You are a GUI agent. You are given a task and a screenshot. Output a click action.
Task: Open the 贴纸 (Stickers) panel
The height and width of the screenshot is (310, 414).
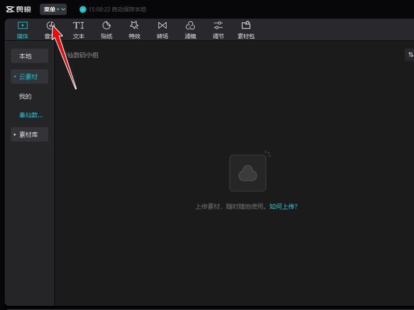pyautogui.click(x=107, y=28)
